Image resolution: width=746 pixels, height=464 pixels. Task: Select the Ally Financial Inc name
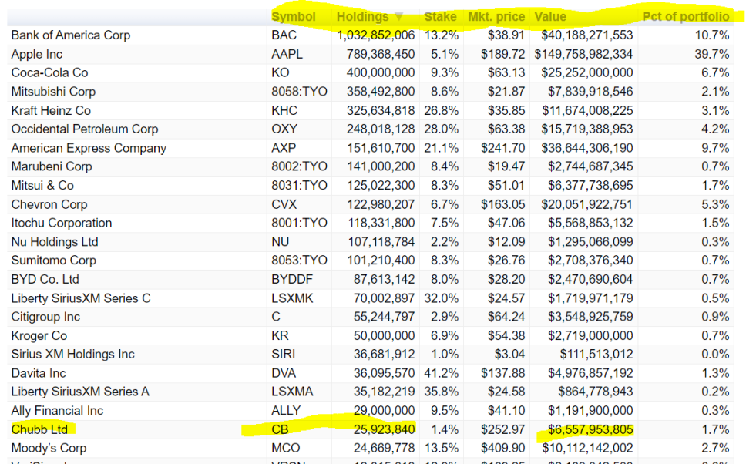[57, 411]
